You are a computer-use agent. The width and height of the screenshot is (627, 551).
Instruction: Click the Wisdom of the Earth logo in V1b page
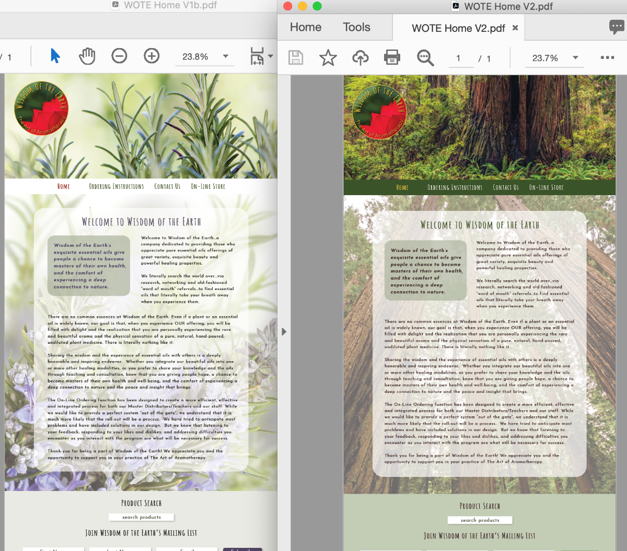(41, 109)
